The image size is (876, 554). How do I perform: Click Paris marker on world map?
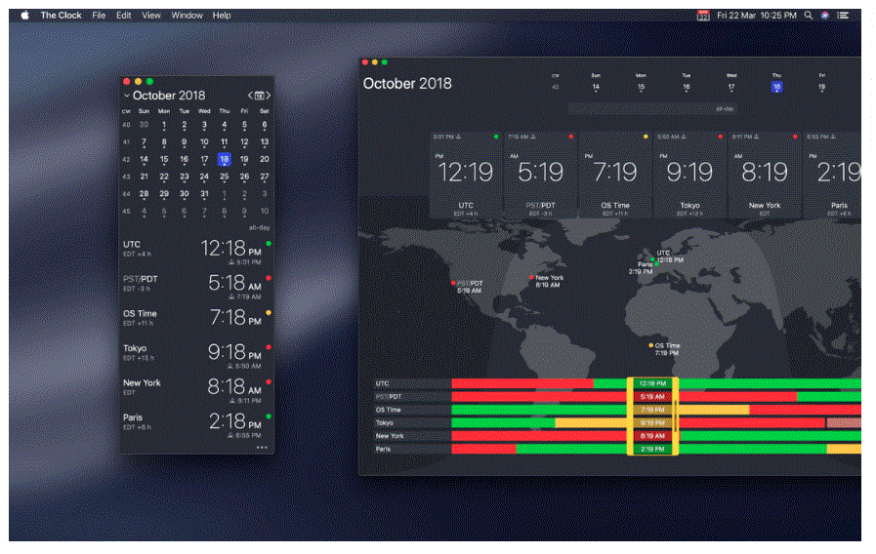[656, 264]
